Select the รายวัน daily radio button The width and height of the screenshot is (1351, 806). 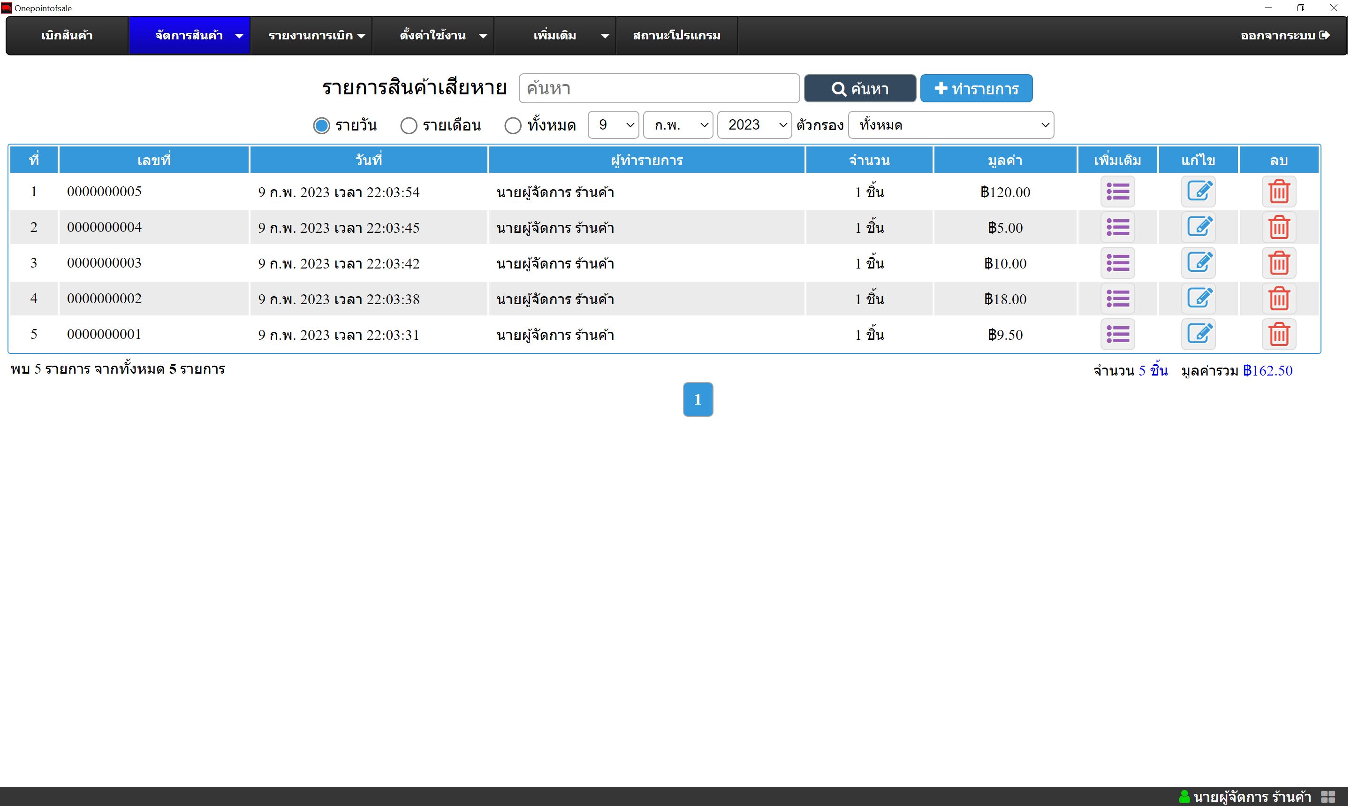(x=321, y=125)
